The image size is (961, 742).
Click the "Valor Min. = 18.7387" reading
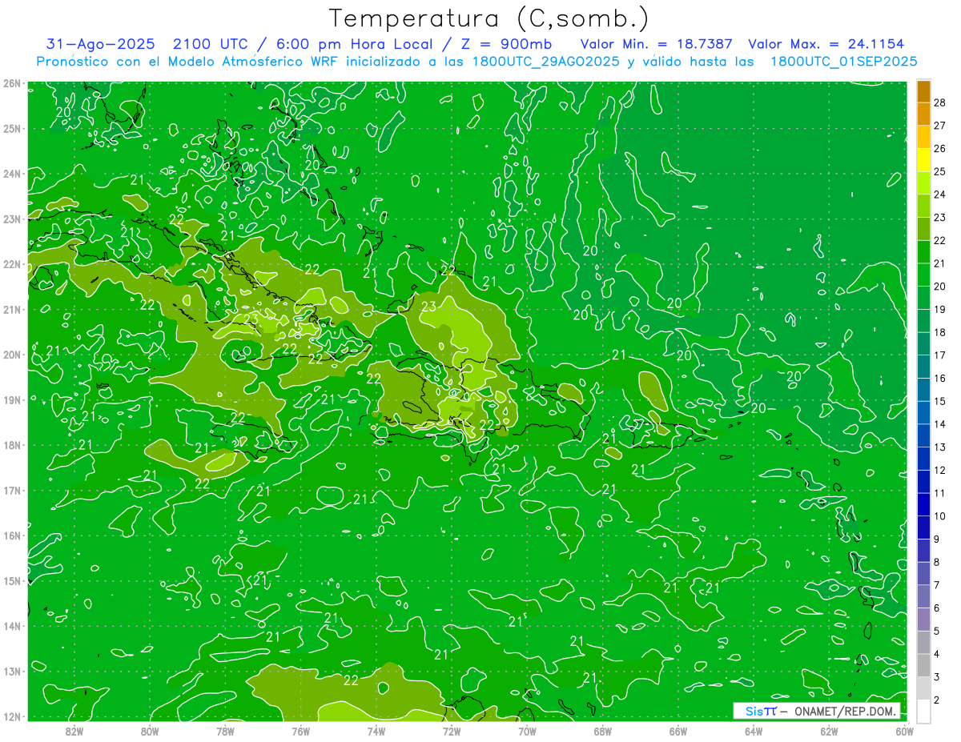pos(657,44)
